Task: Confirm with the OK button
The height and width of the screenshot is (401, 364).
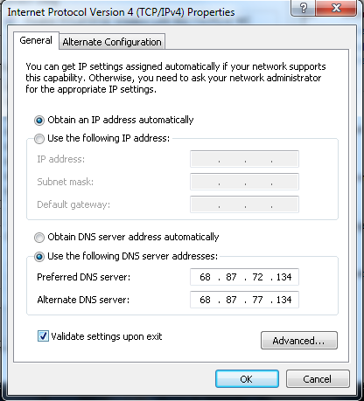Action: pyautogui.click(x=247, y=379)
